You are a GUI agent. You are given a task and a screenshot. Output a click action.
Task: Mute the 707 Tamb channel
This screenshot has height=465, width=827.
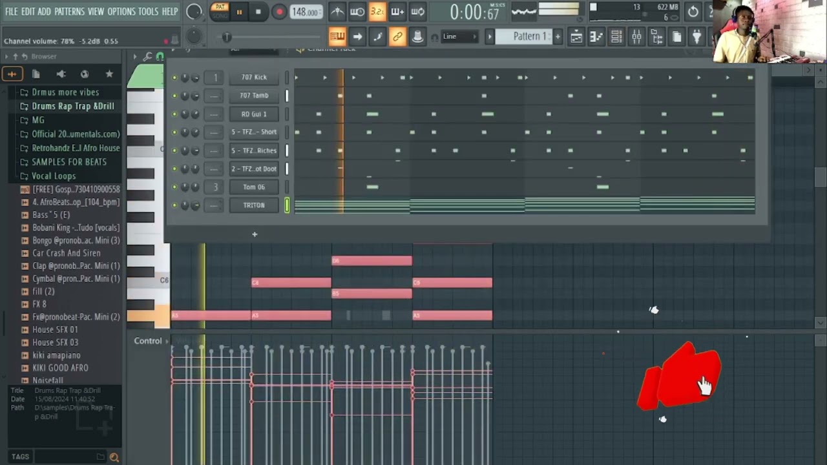pos(174,96)
